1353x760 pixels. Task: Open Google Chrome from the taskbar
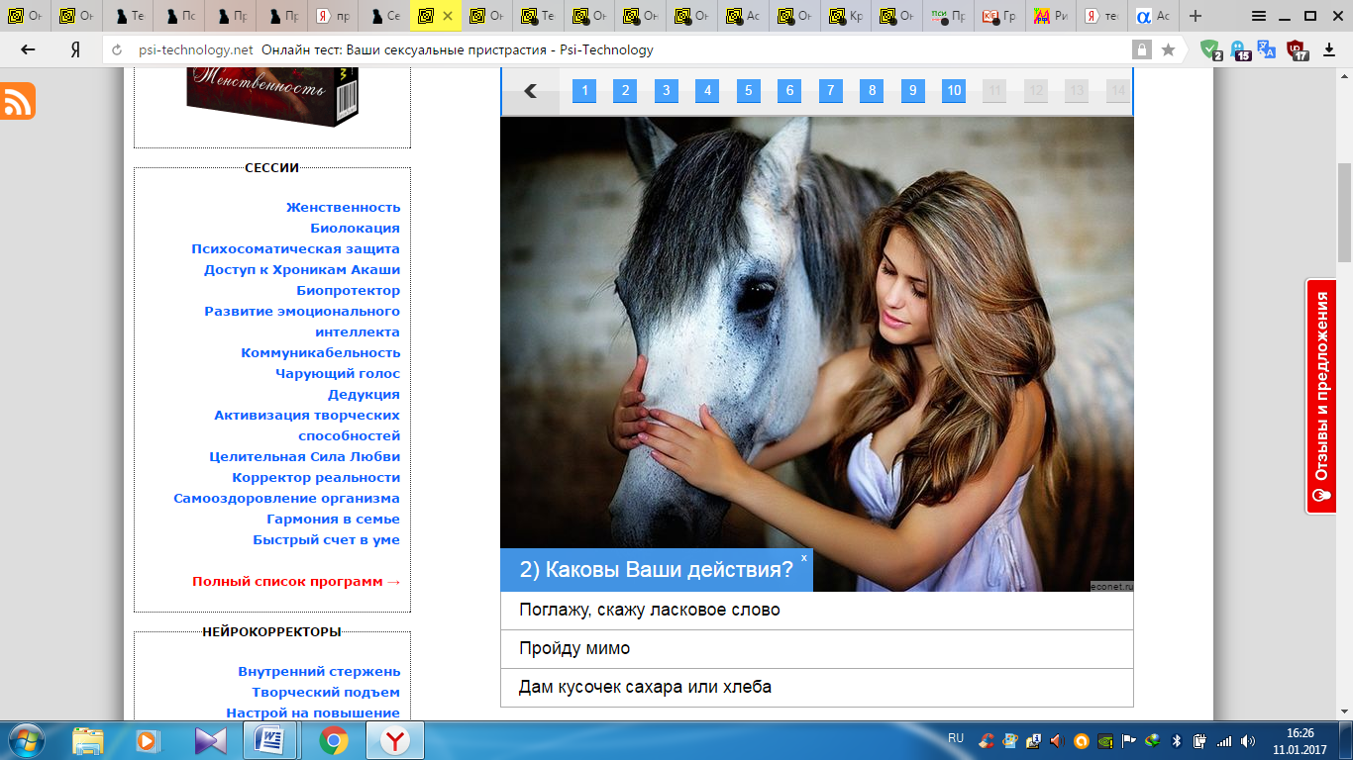333,740
